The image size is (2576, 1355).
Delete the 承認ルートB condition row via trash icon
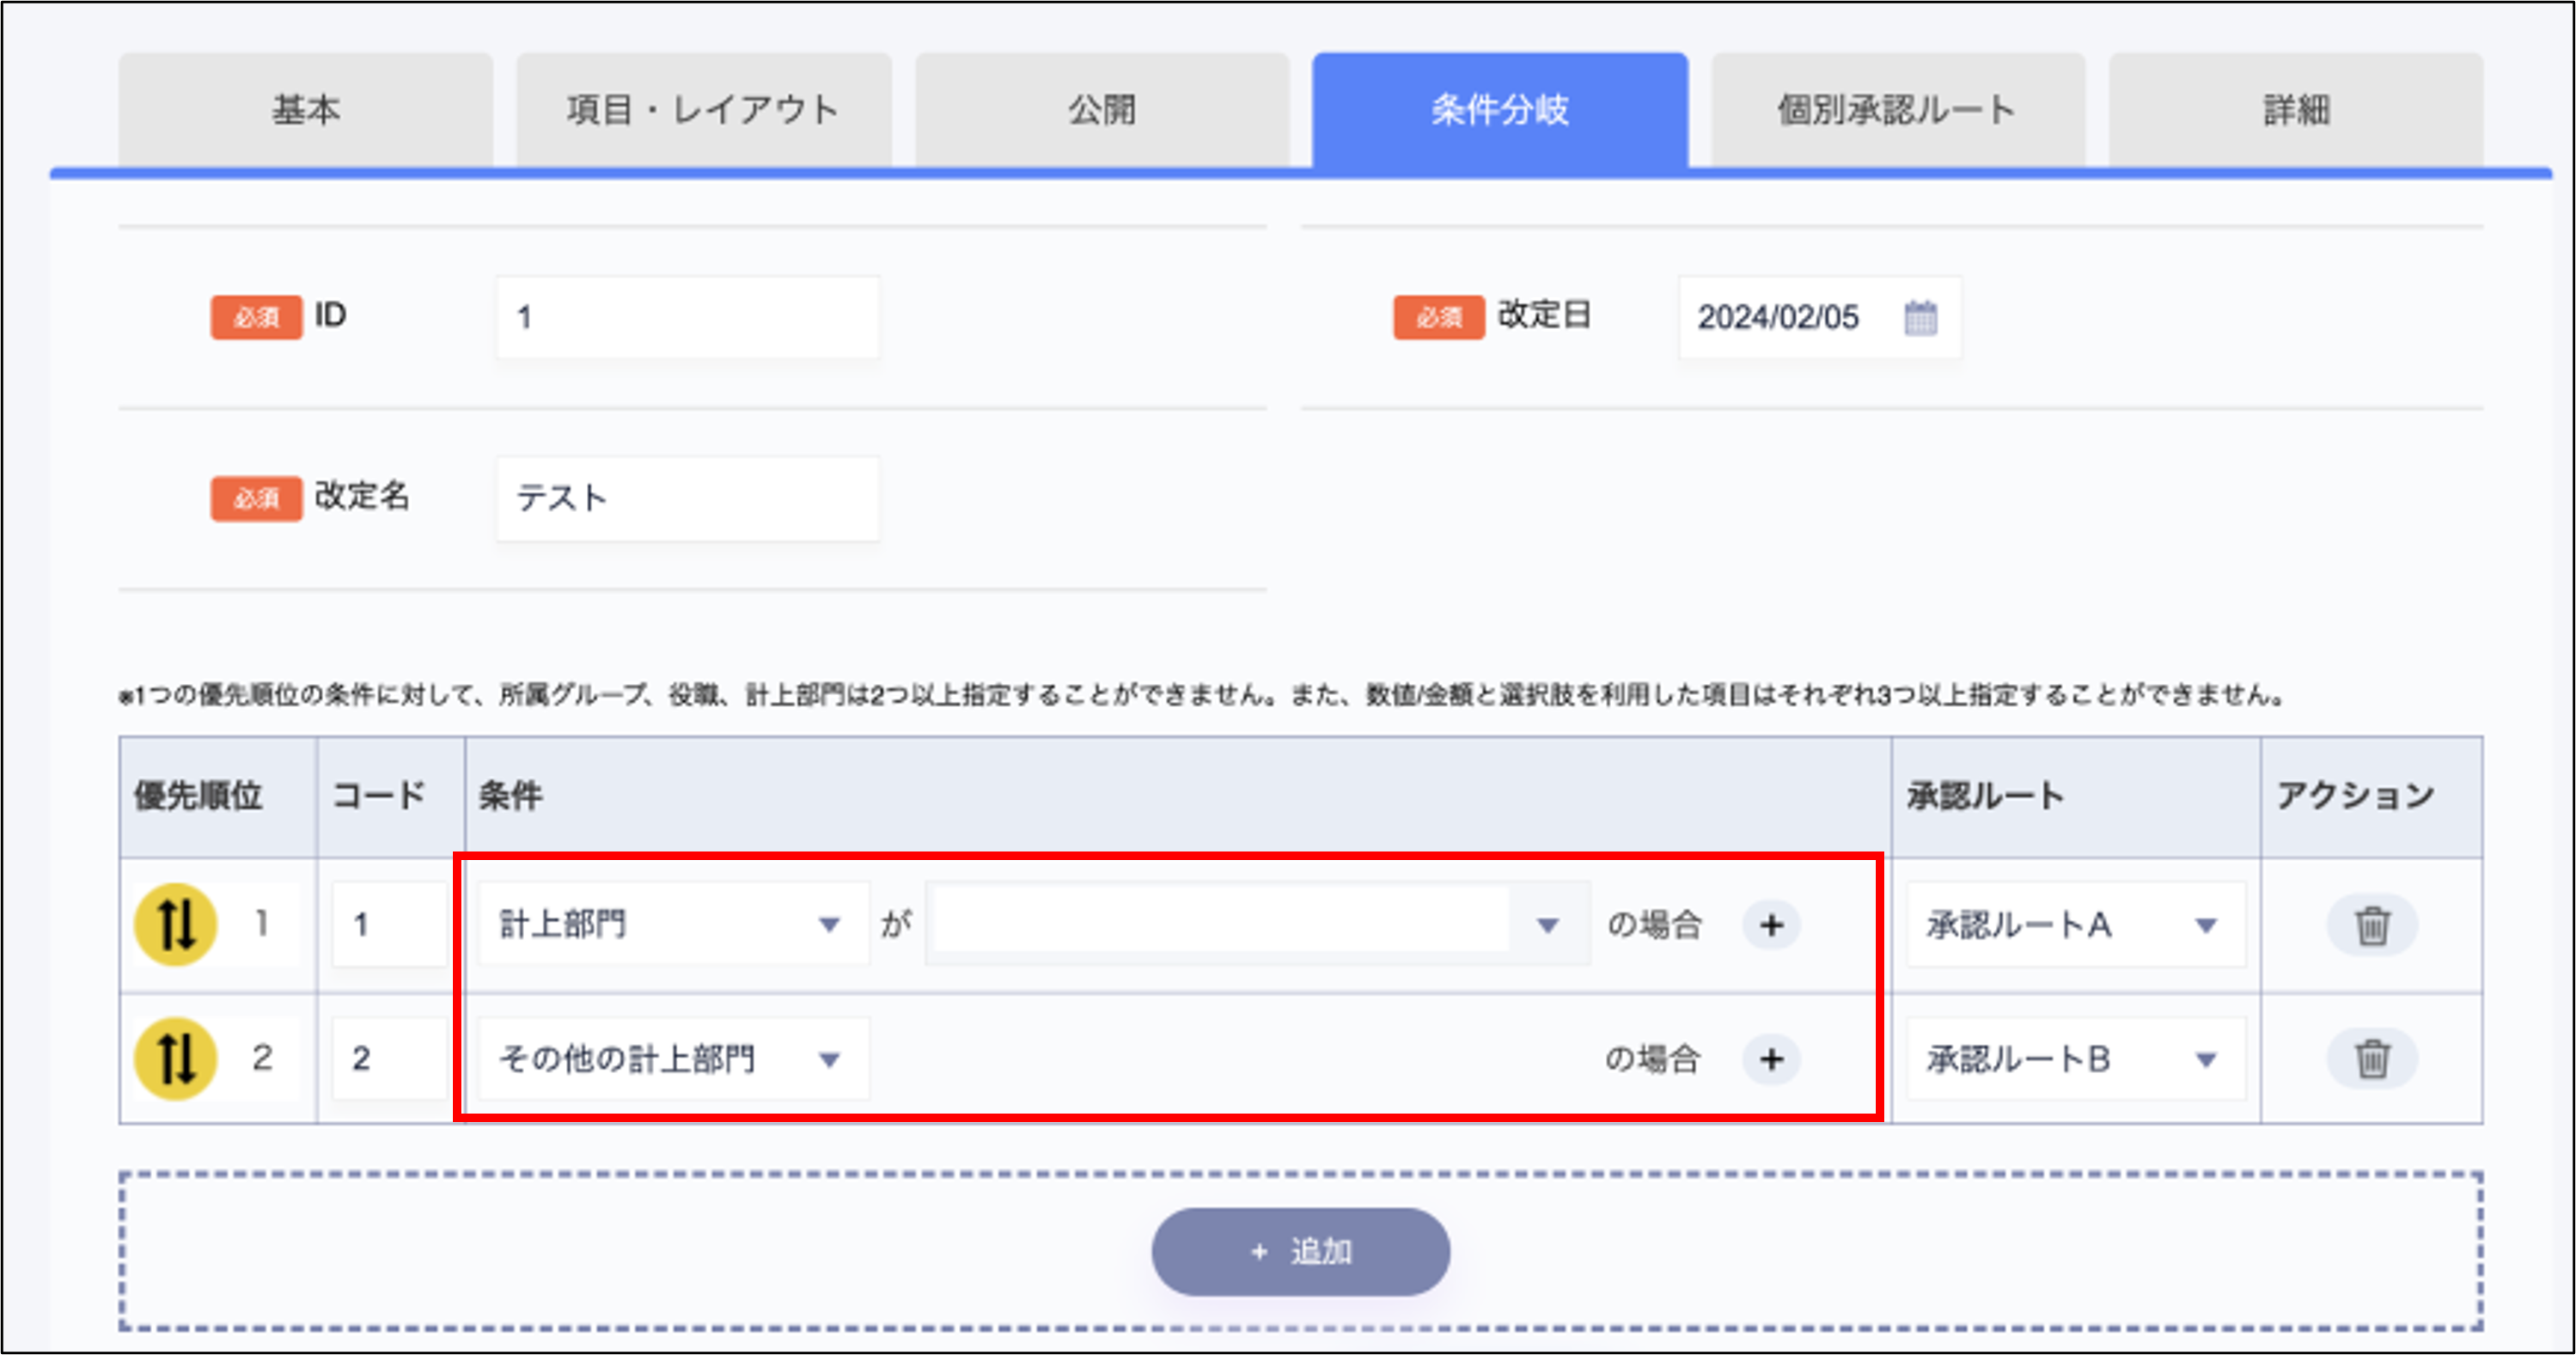(x=2372, y=1058)
